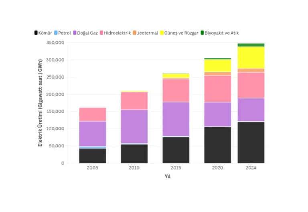This screenshot has width=308, height=212.
Task: Select the Doğal Gaz legend label
Action: click(87, 33)
